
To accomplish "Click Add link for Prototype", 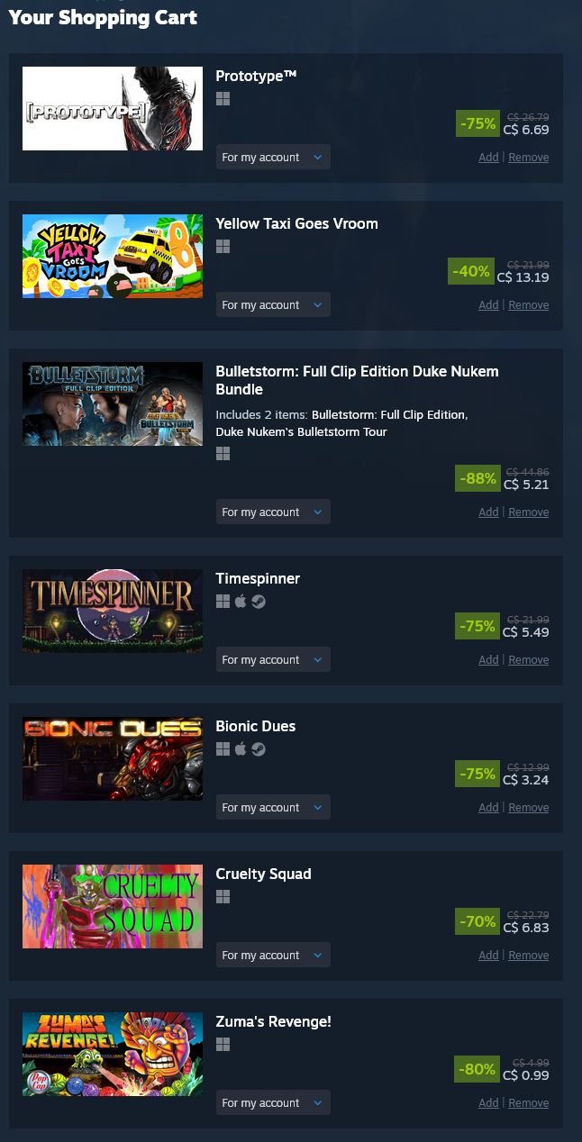I will [x=488, y=158].
